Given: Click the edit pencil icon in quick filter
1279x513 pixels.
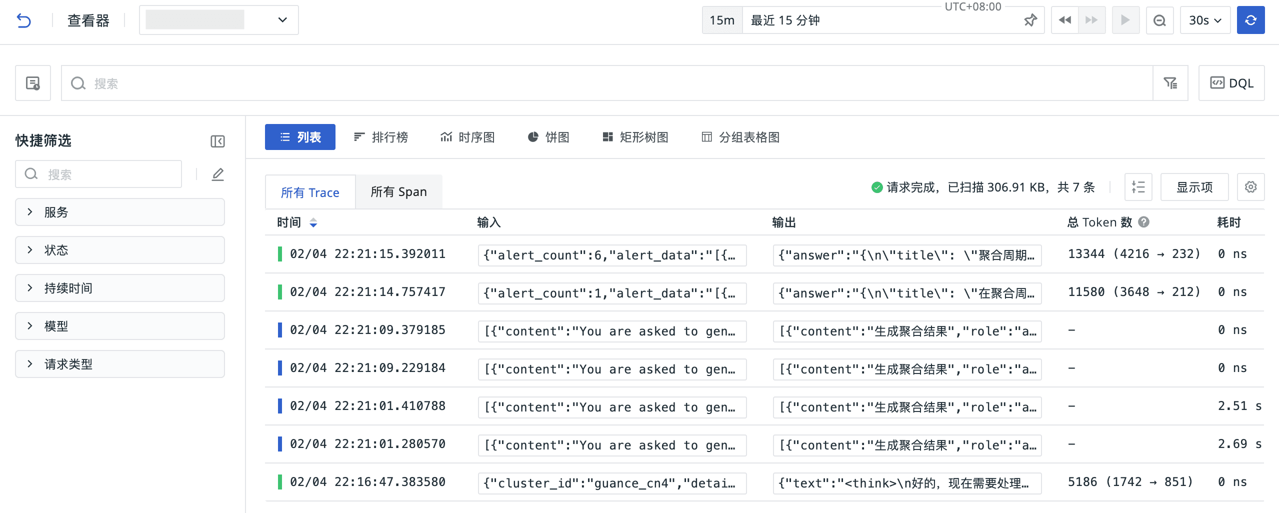Looking at the screenshot, I should (217, 174).
